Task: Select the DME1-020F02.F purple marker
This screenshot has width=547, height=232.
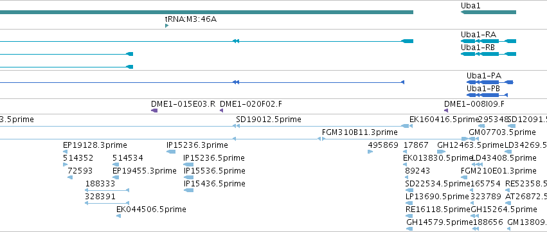Action: point(221,111)
